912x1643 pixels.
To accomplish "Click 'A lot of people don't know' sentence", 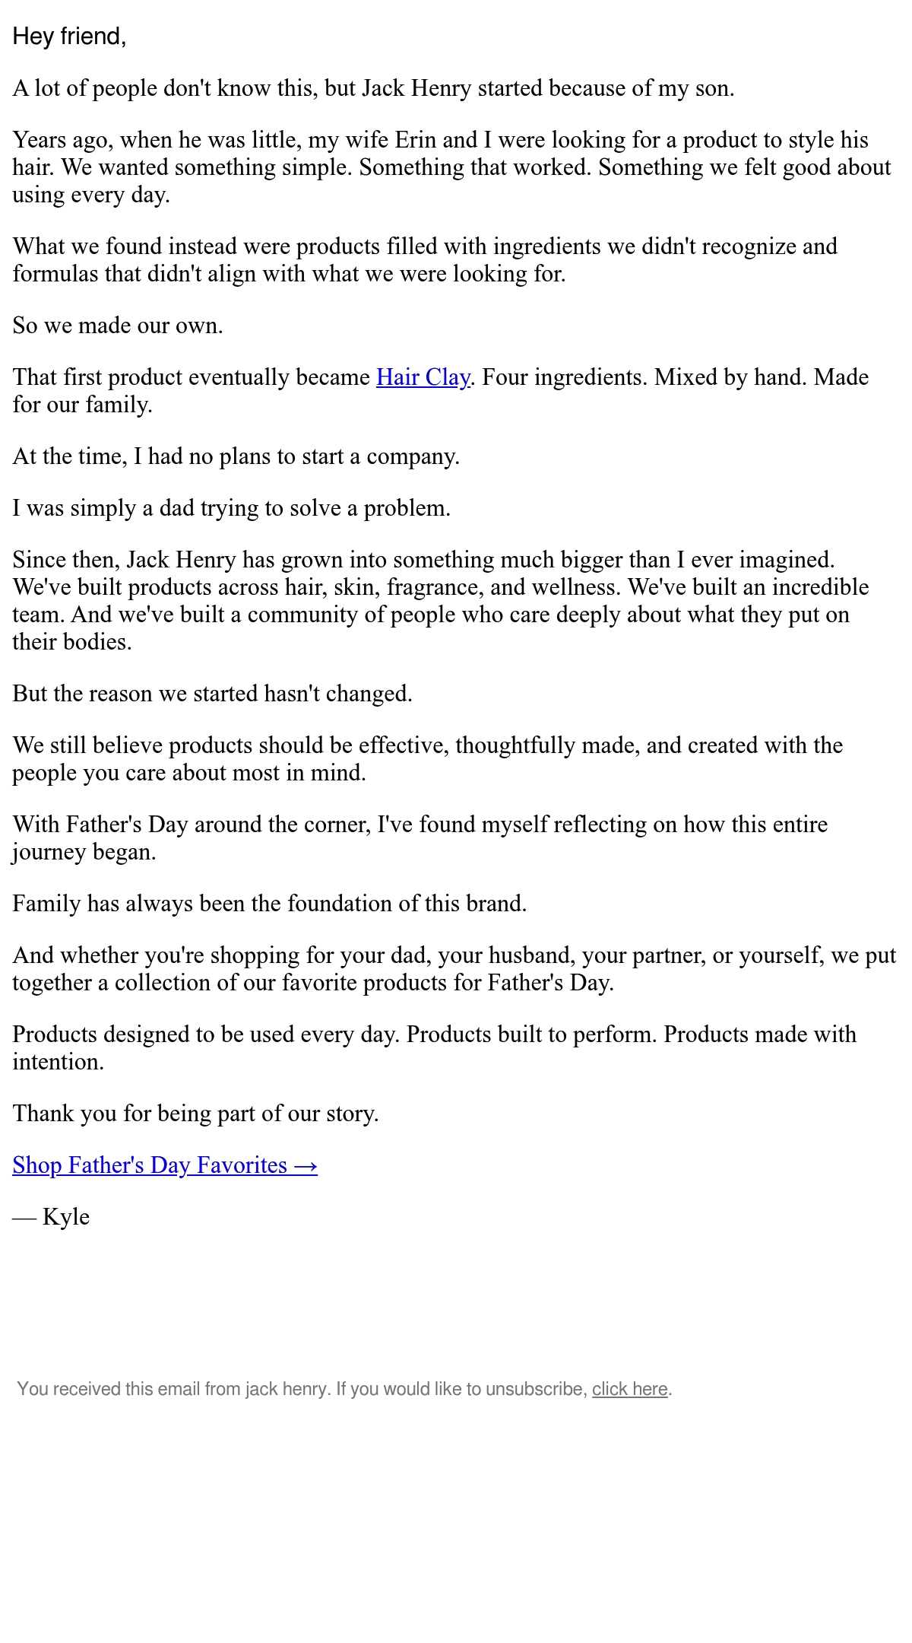I will pyautogui.click(x=373, y=88).
